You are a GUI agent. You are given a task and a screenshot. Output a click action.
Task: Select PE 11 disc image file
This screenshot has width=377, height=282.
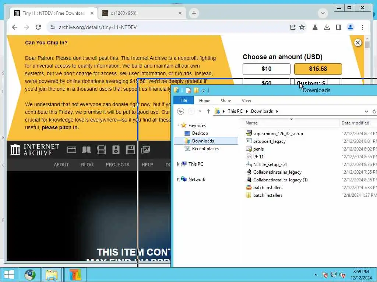(258, 156)
